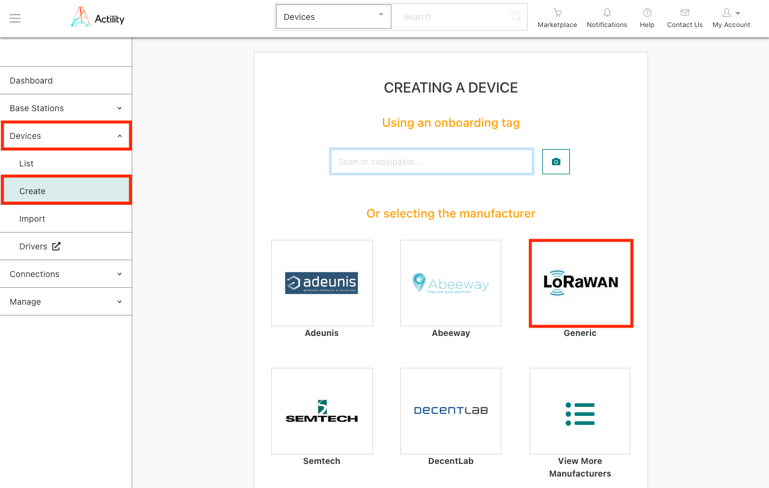Click the Actility logo
Screen dimensions: 769x488
pos(97,17)
